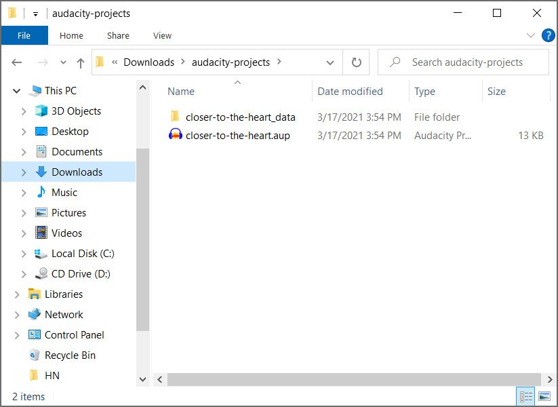Open the Recycle Bin from the sidebar
Image resolution: width=558 pixels, height=407 pixels.
(71, 355)
